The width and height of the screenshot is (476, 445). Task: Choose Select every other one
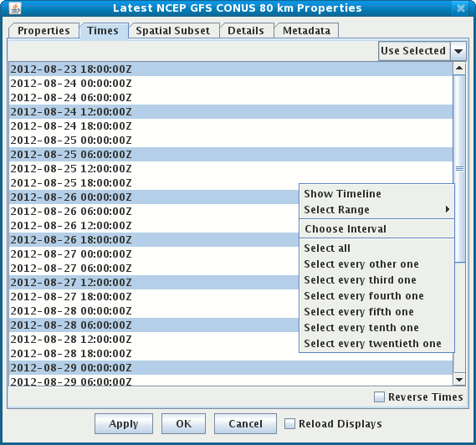point(376,264)
